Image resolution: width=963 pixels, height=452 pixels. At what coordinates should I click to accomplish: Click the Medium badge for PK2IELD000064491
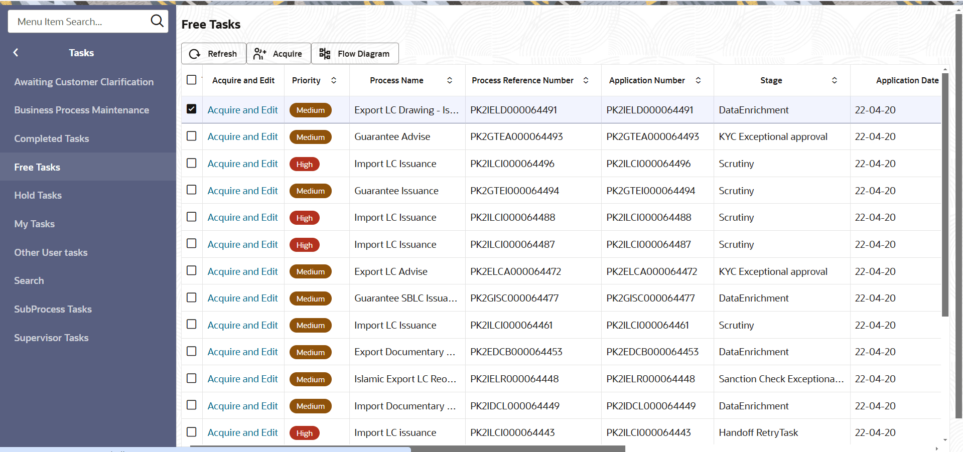[311, 110]
